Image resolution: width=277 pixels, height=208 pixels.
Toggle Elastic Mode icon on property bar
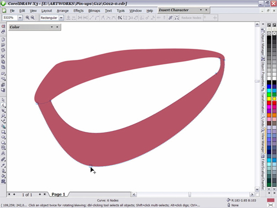click(171, 18)
